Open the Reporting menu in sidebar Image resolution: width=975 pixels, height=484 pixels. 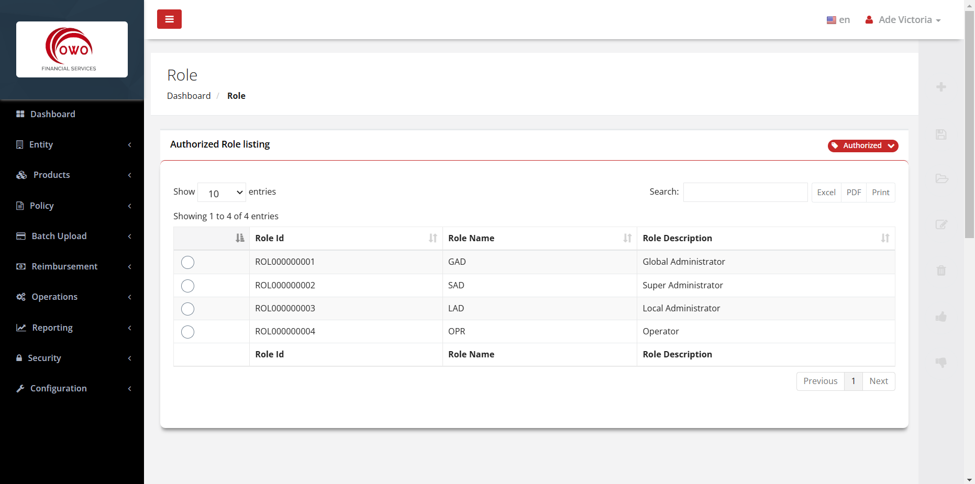pos(72,328)
